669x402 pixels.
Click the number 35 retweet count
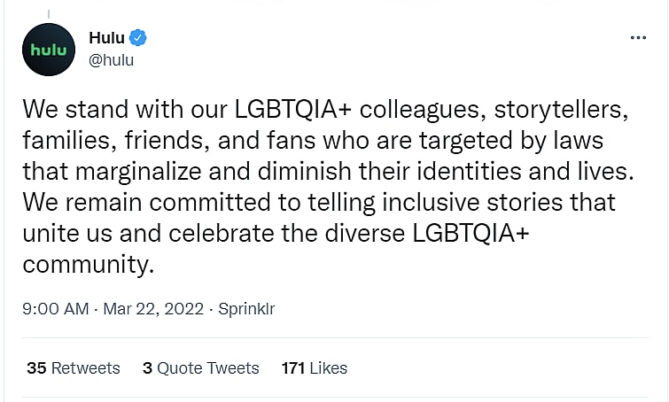pos(36,367)
